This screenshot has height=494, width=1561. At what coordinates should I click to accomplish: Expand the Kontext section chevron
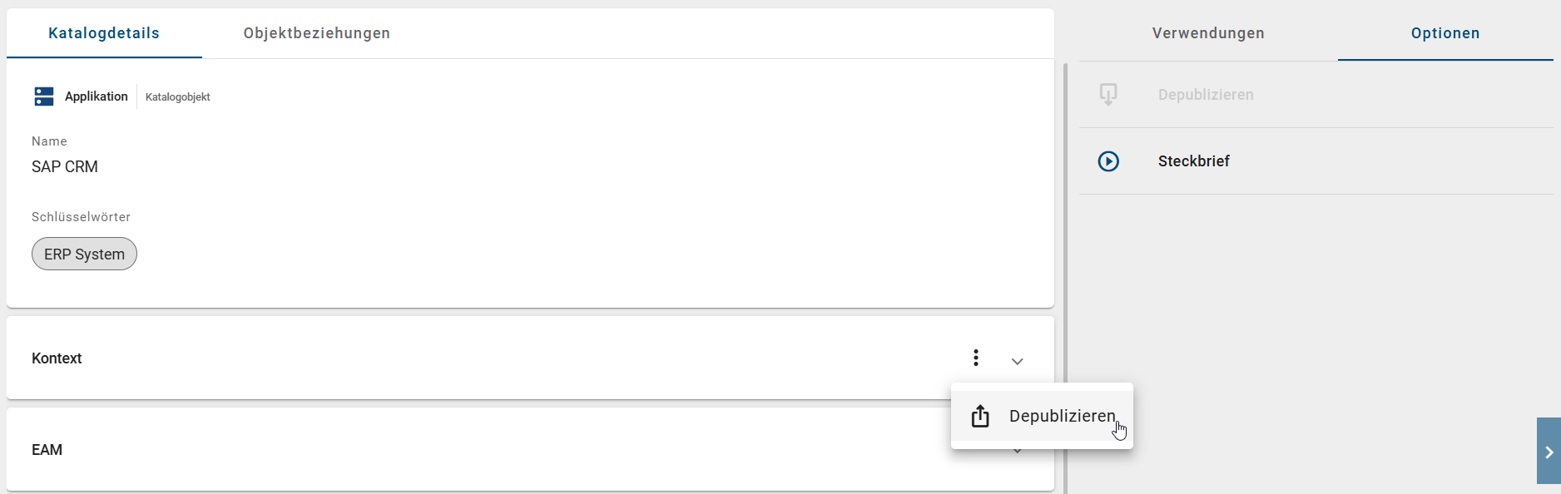pyautogui.click(x=1016, y=361)
